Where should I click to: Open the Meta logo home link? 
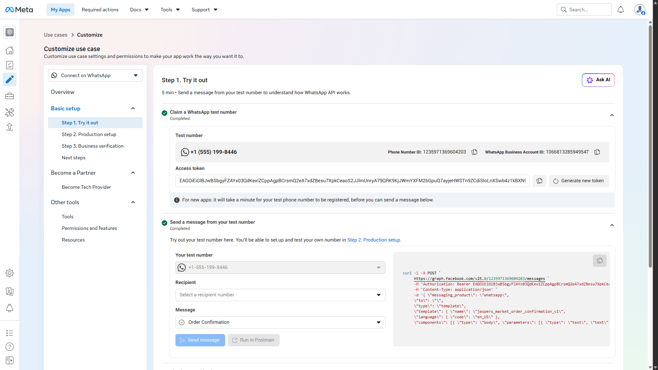point(19,10)
